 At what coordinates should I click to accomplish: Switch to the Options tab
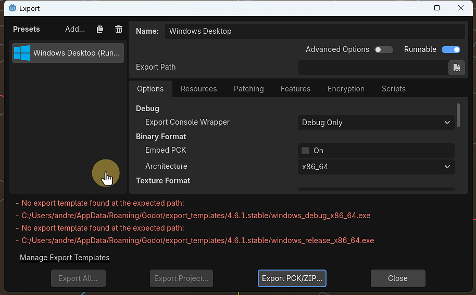pyautogui.click(x=151, y=89)
